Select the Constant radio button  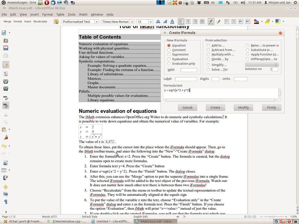coord(169,50)
